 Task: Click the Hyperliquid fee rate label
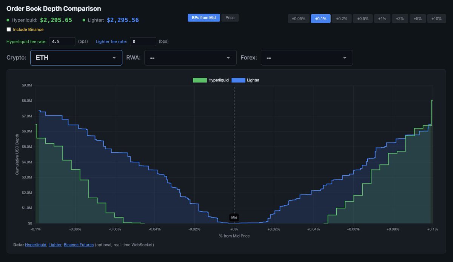[26, 41]
